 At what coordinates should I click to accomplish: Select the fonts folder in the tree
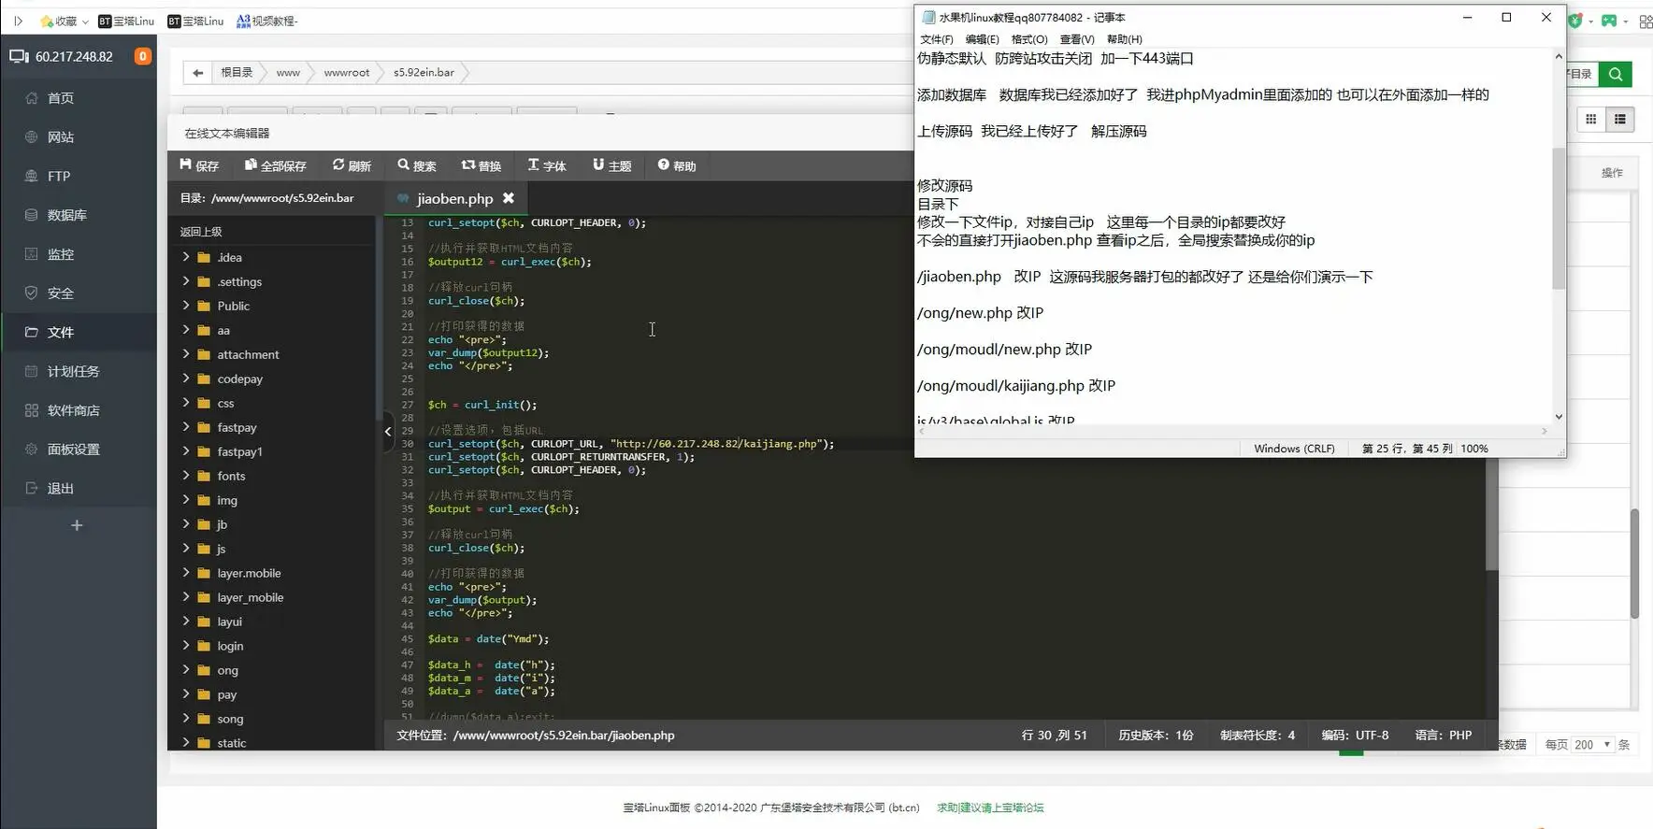[x=231, y=476]
